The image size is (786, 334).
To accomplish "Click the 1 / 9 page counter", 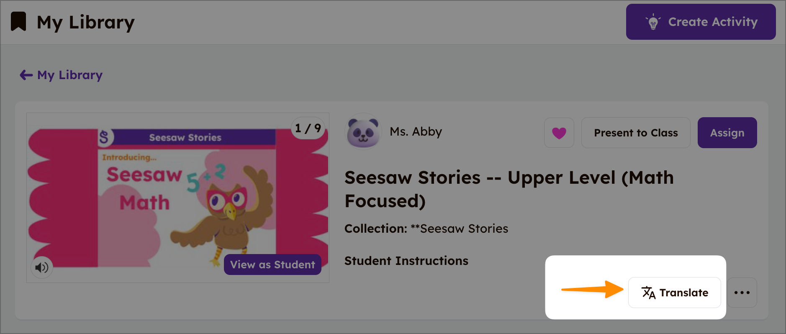I will click(308, 128).
